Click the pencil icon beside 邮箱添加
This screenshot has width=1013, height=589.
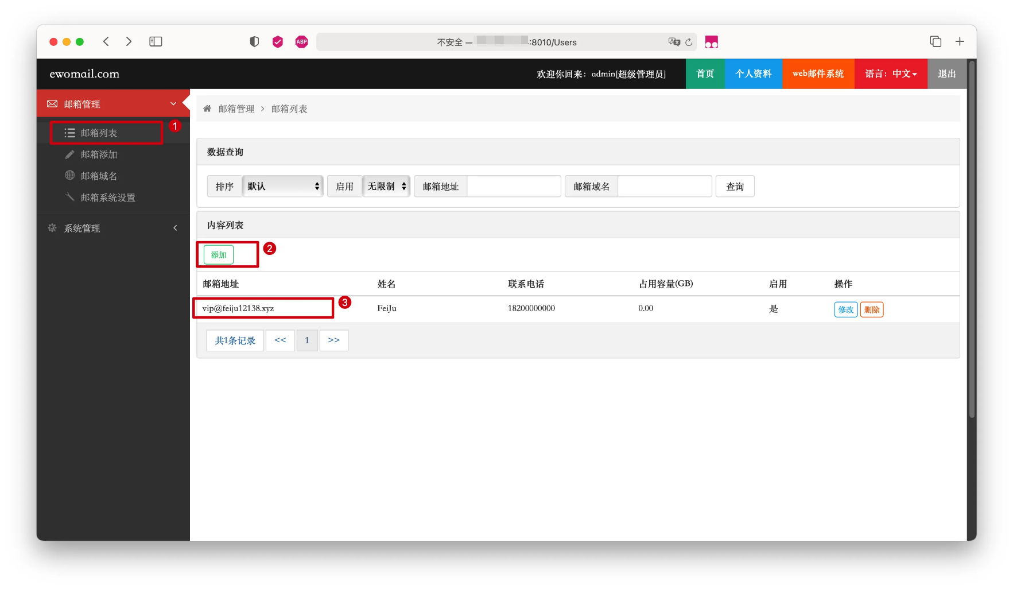[x=69, y=154]
